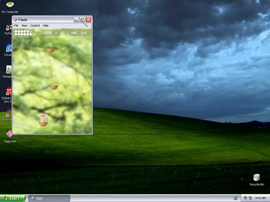270x202 pixels.
Task: Select the Recycle Bin desktop icon
Action: click(257, 180)
